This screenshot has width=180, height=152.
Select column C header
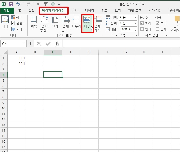(x=53, y=52)
